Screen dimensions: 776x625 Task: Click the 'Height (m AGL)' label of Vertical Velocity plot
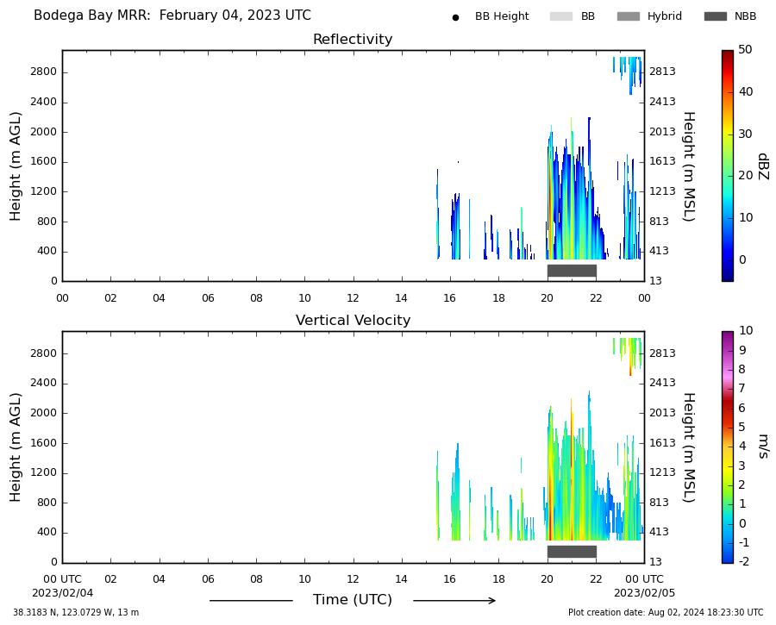(16, 447)
